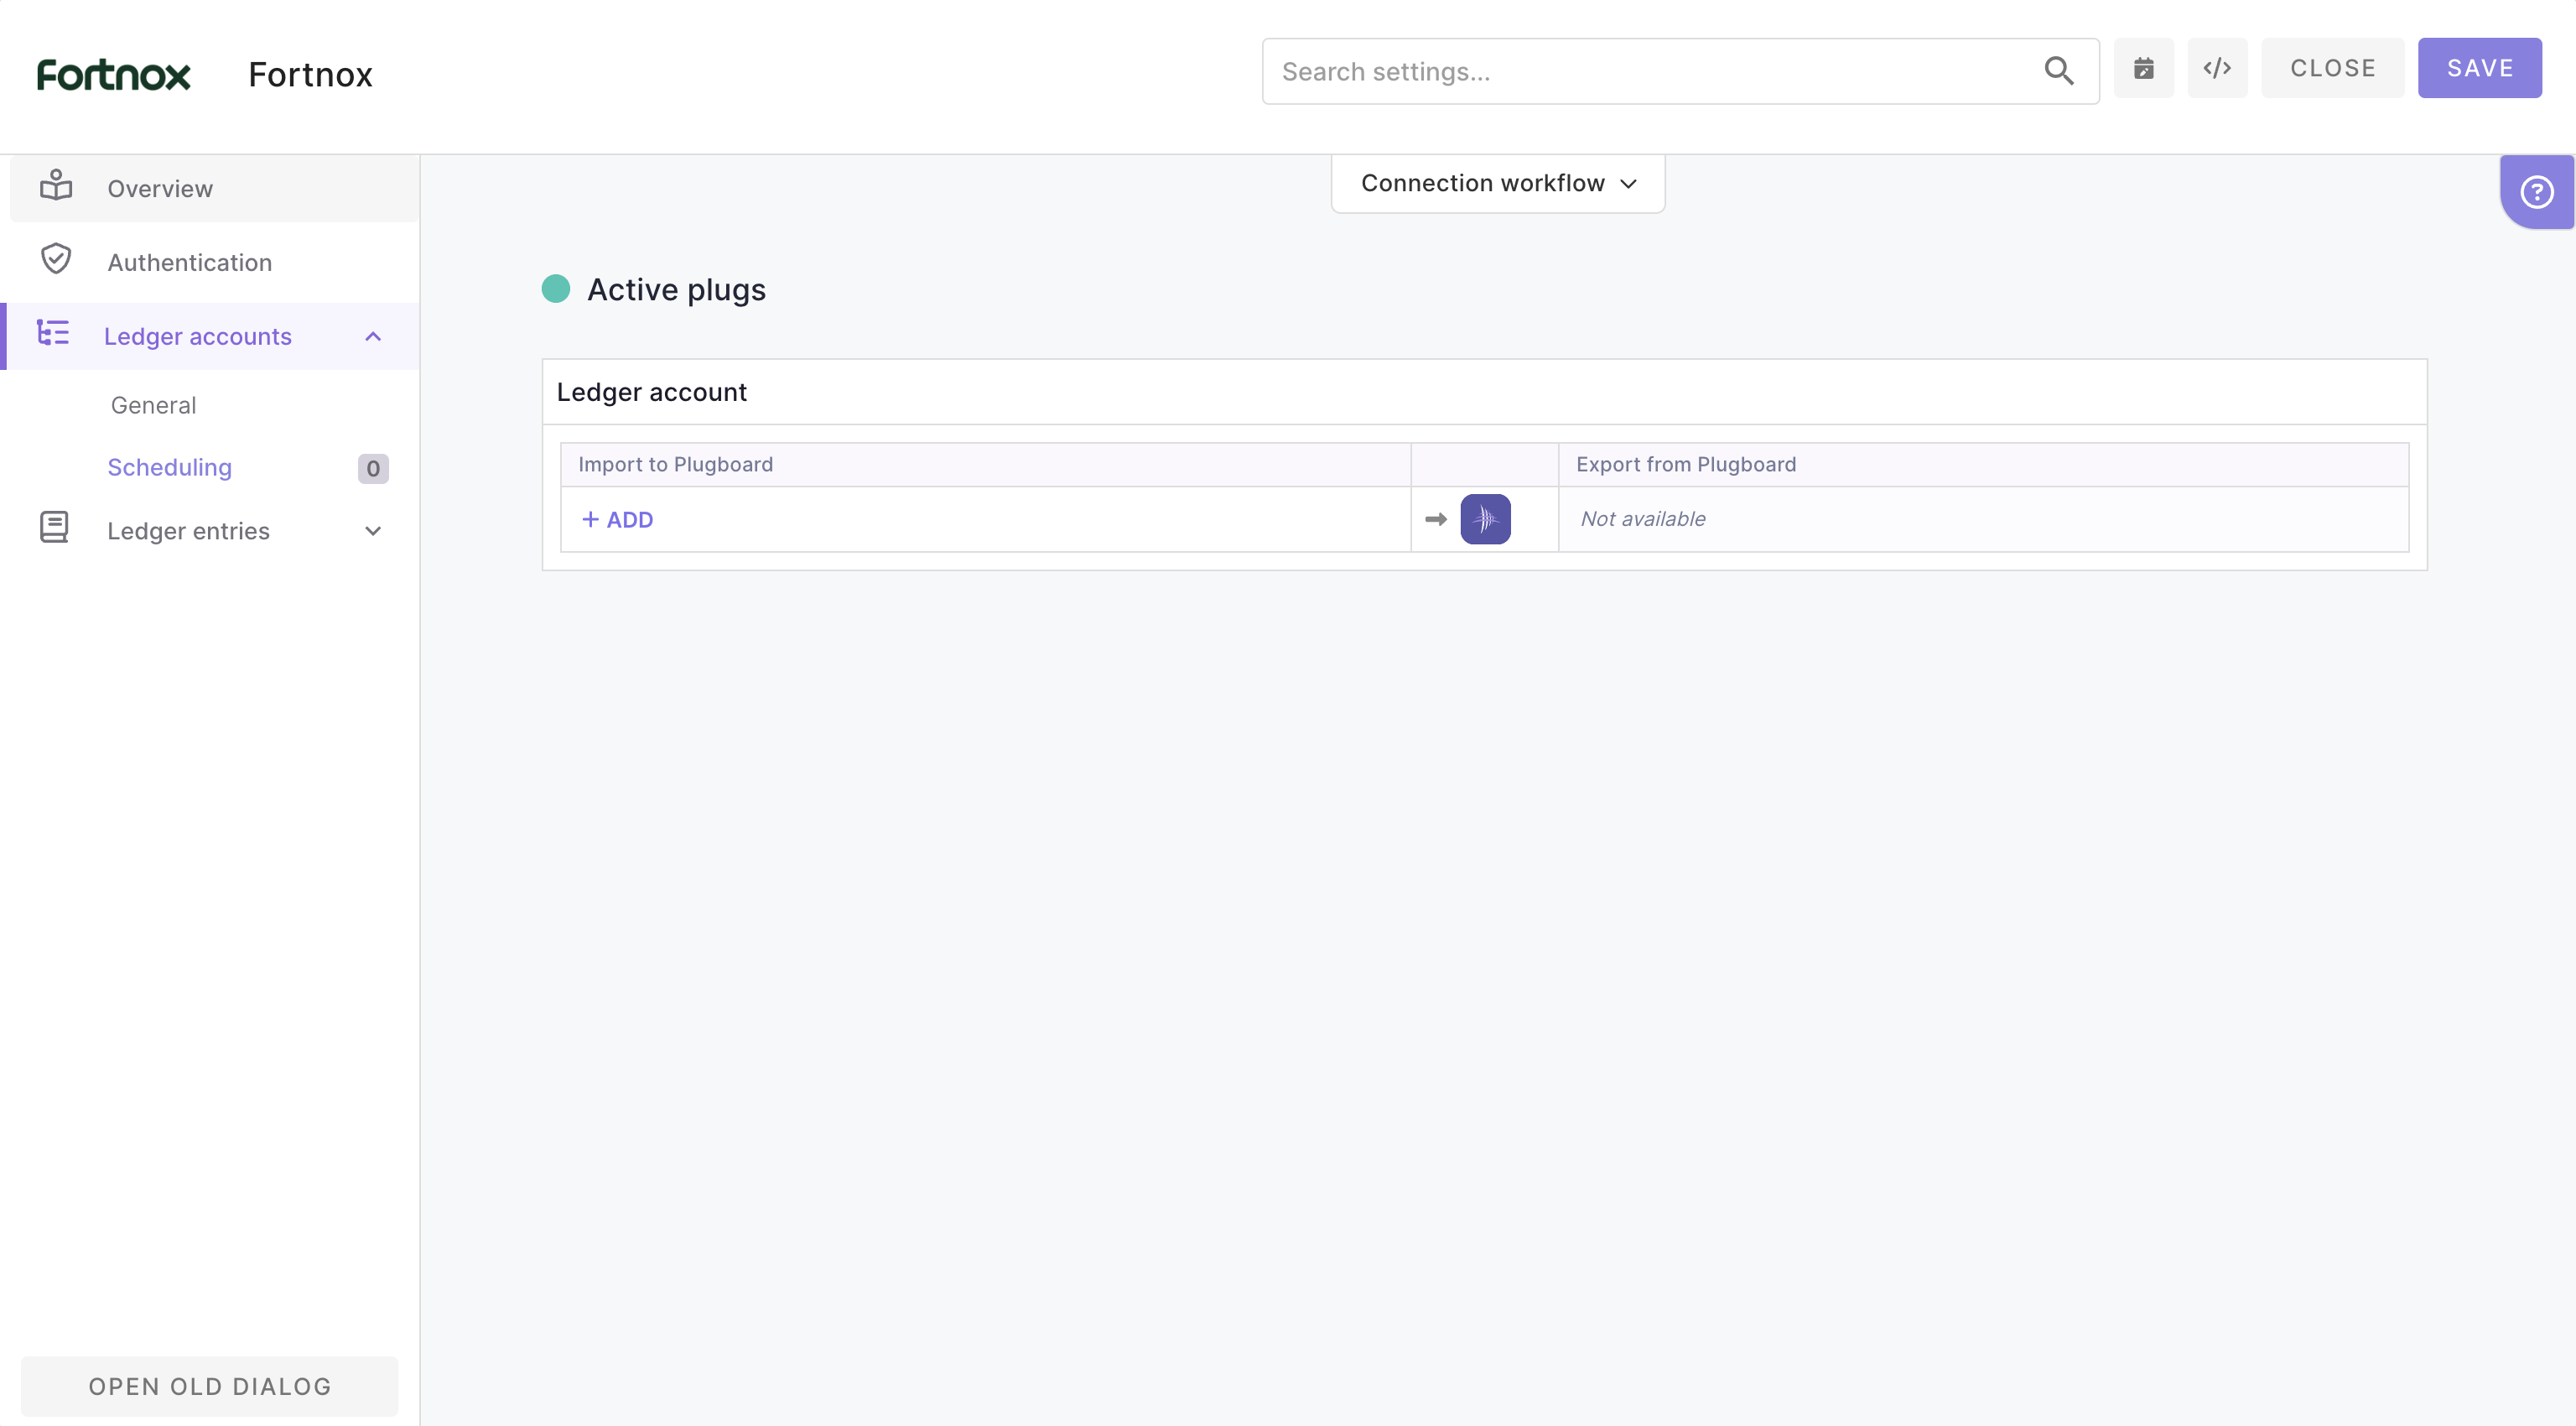Open the Connection workflow dropdown
Viewport: 2576px width, 1426px height.
click(x=1498, y=183)
